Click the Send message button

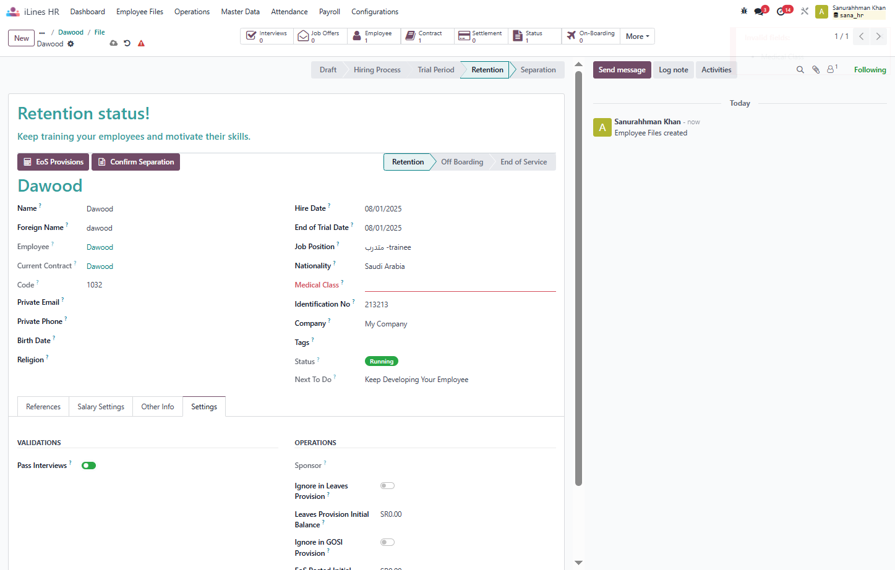(622, 70)
